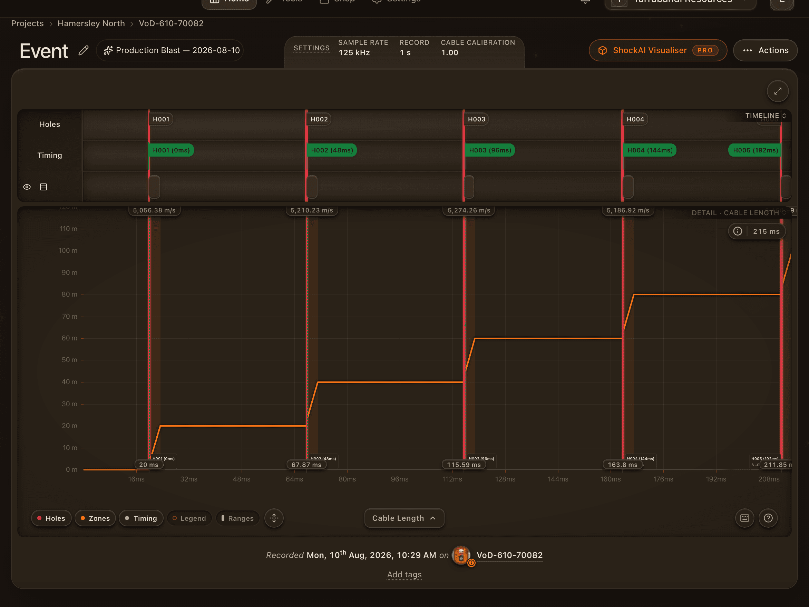Click the sparkle icon in Production Blast chip

[x=108, y=50]
